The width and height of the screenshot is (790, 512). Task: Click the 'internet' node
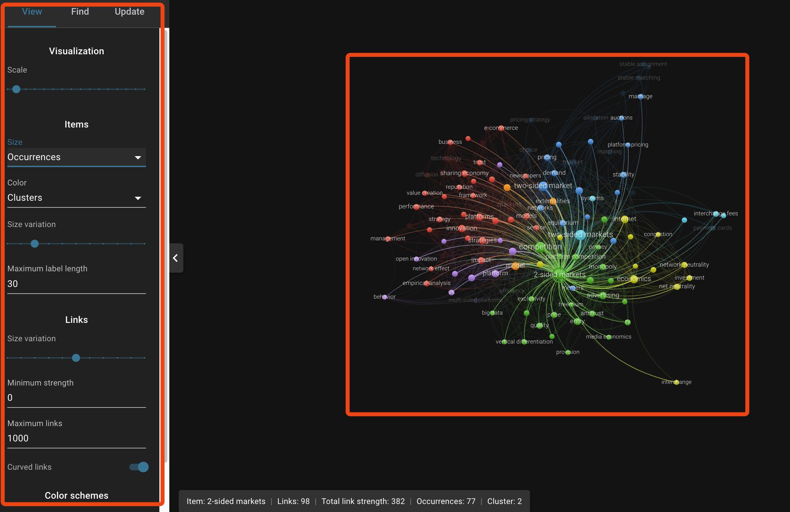pos(625,219)
